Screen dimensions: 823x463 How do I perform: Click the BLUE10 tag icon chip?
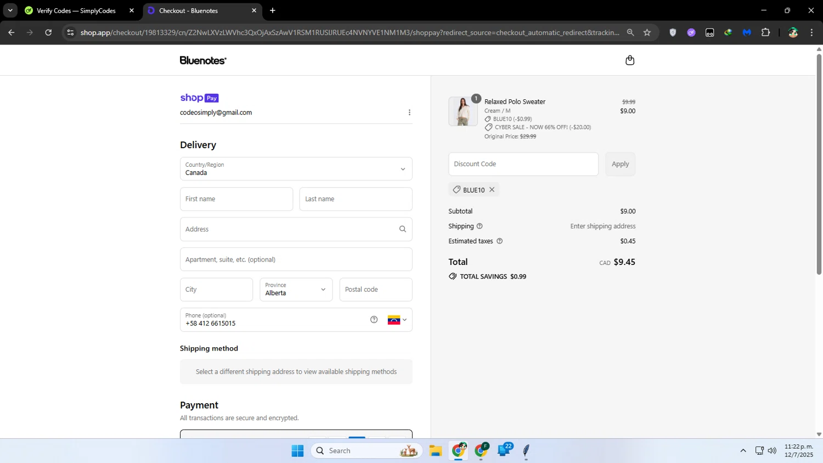[x=473, y=190]
